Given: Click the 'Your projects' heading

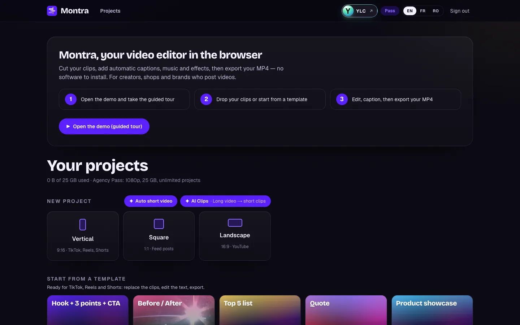Looking at the screenshot, I should tap(97, 165).
